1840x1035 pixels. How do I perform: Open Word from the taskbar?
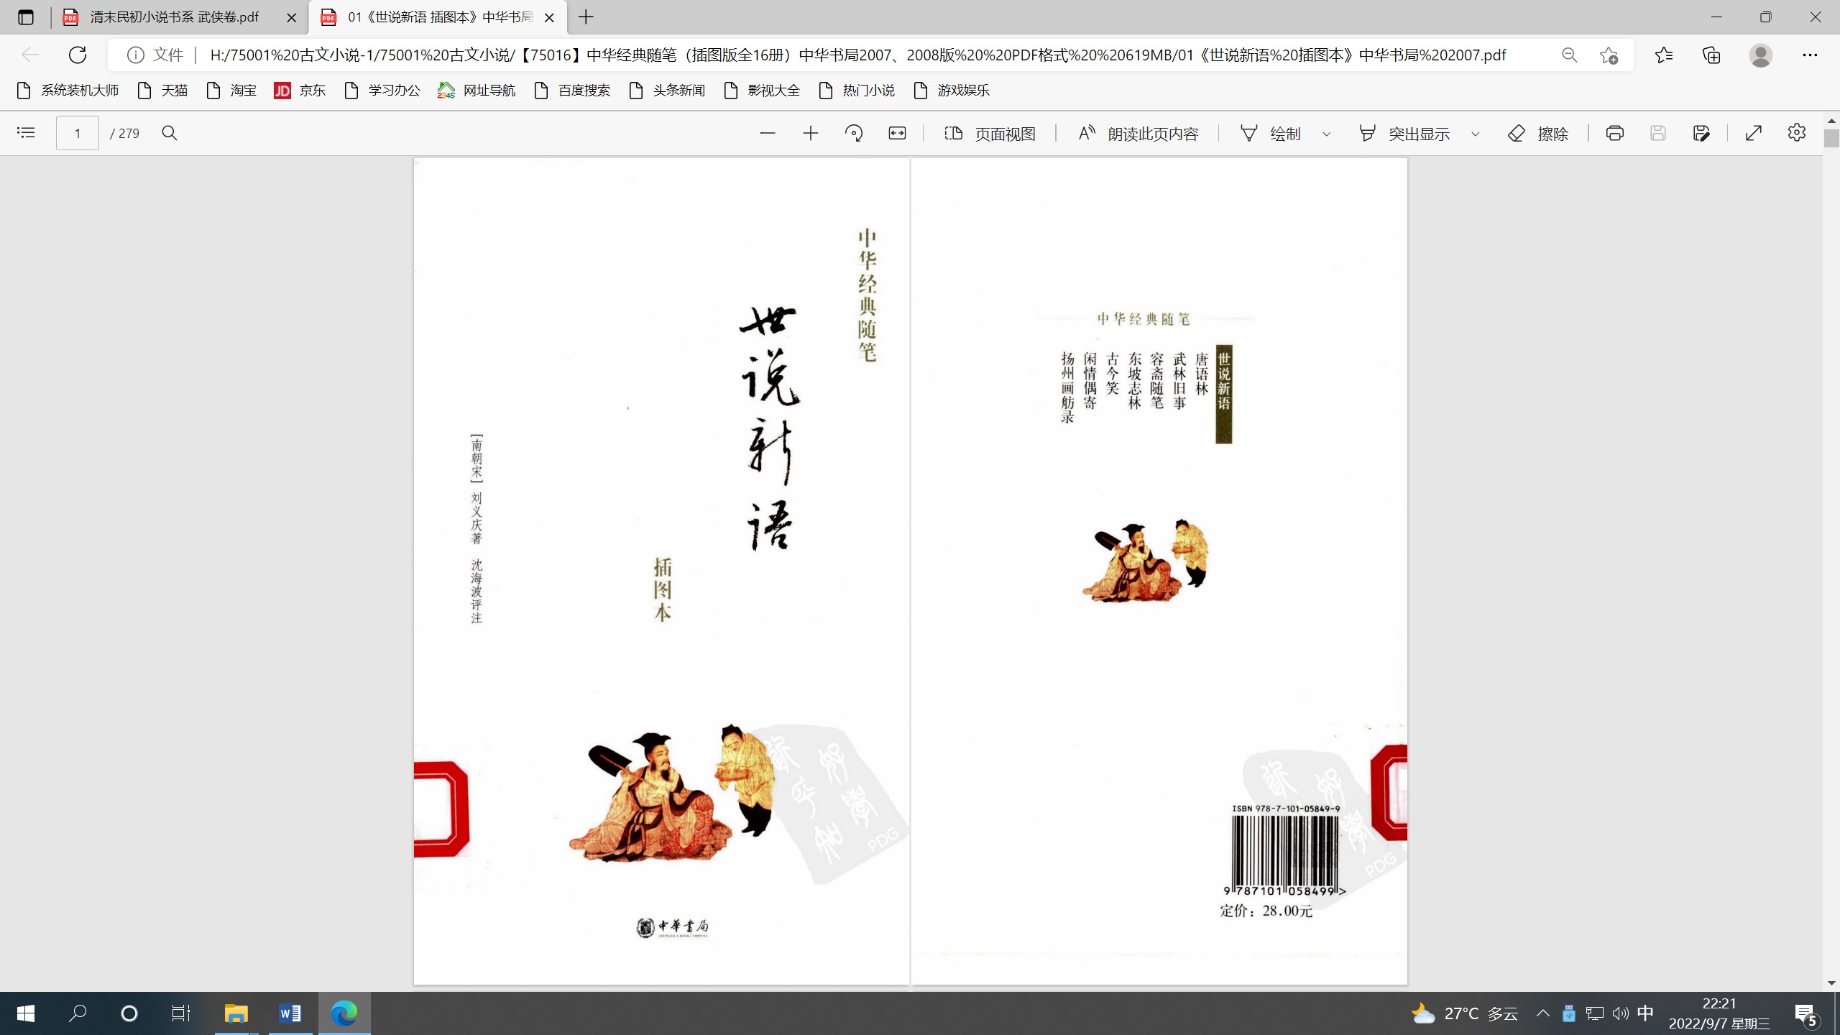pos(290,1013)
